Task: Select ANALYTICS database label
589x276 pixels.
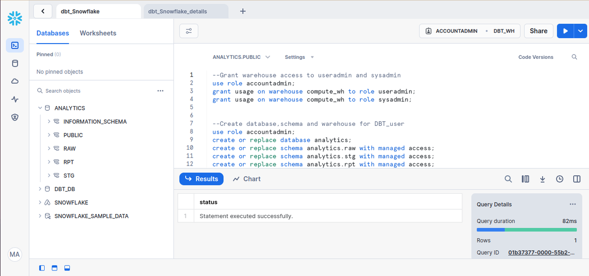Action: point(69,108)
